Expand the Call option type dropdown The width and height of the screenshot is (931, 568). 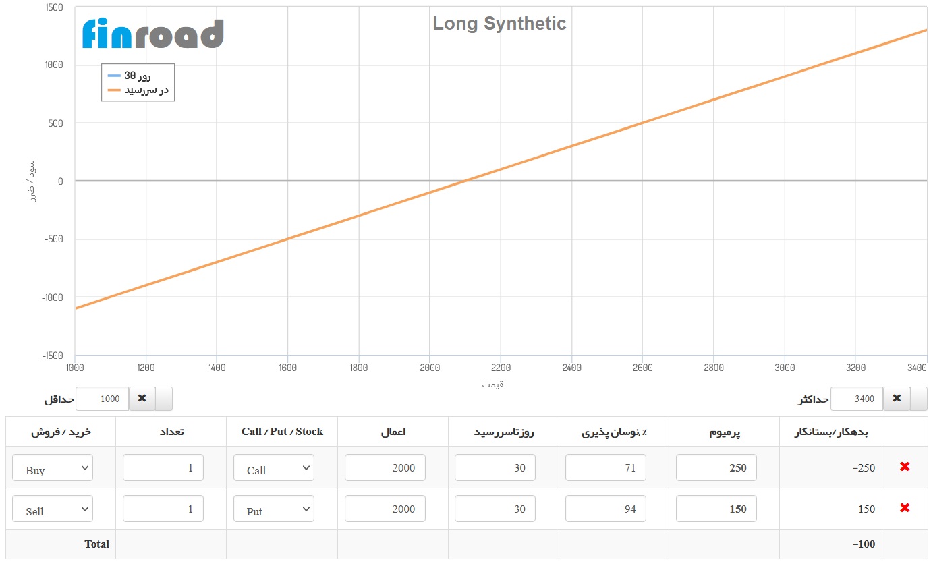(274, 468)
